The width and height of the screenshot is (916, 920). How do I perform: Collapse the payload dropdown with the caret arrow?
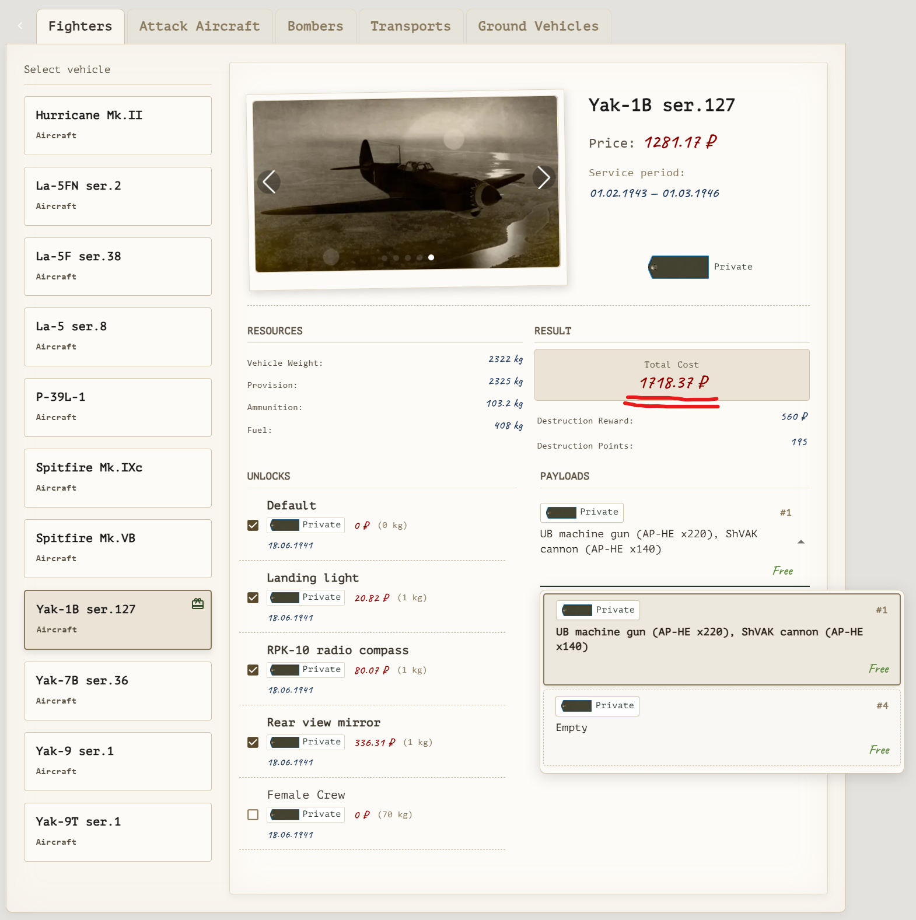801,542
